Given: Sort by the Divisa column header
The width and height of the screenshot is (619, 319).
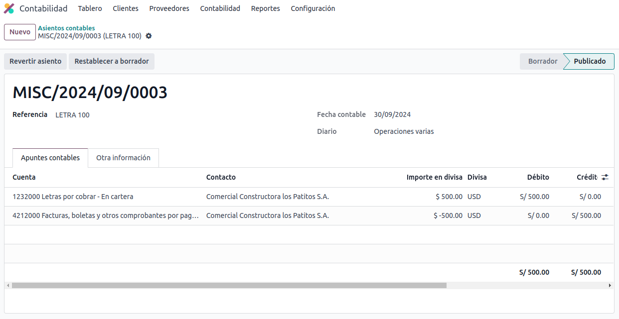Looking at the screenshot, I should pyautogui.click(x=477, y=177).
